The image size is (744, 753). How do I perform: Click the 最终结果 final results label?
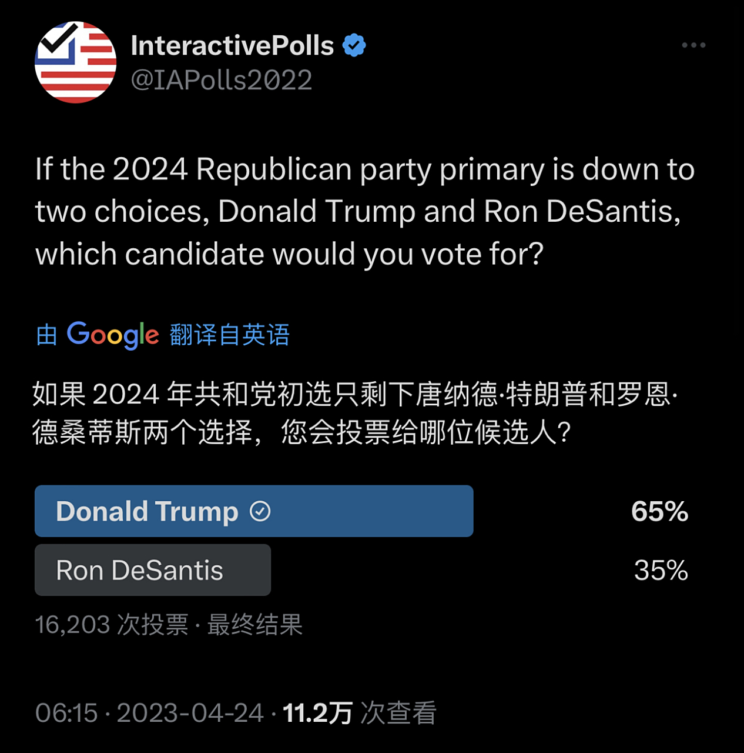255,625
